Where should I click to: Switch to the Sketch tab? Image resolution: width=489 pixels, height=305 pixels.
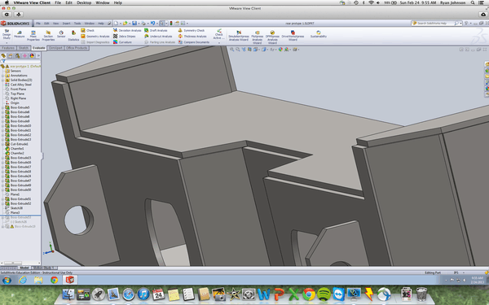(24, 48)
